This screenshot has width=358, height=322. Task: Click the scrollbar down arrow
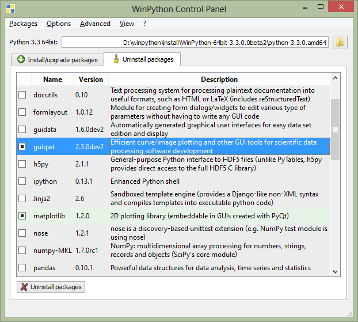335,272
